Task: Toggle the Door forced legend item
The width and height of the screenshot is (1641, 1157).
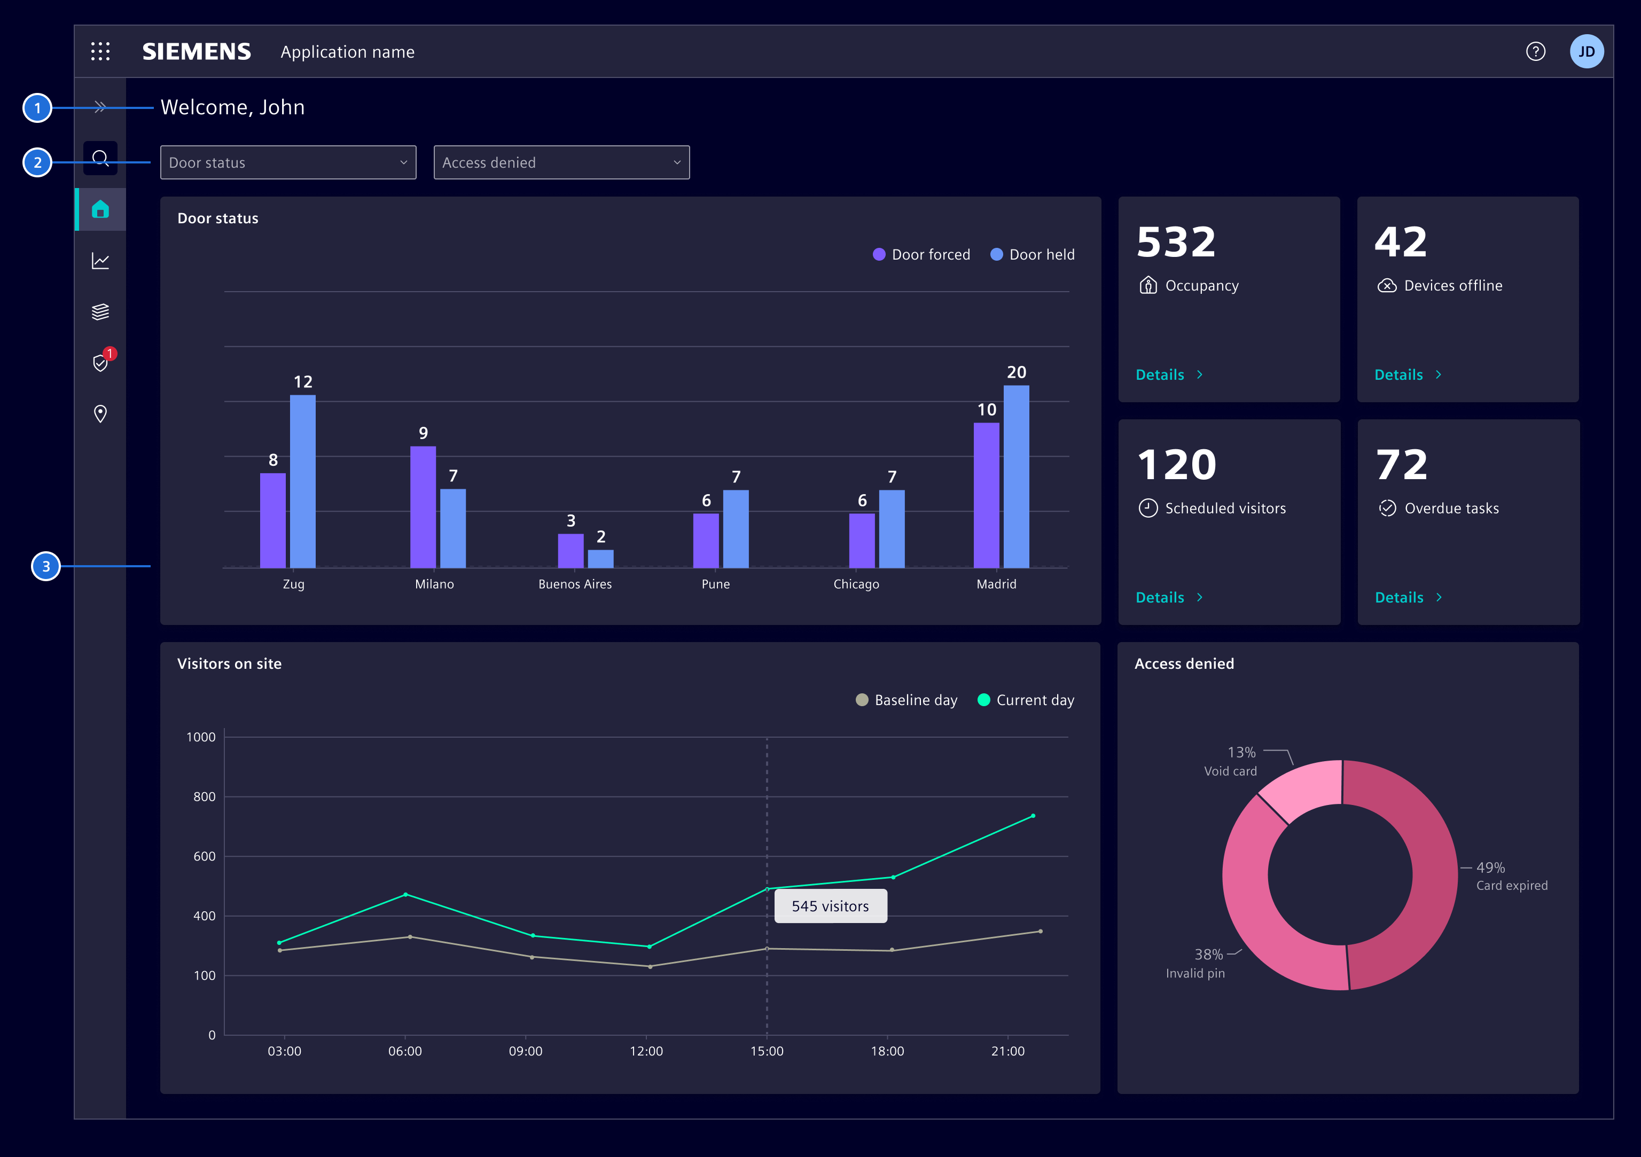Action: click(x=920, y=254)
